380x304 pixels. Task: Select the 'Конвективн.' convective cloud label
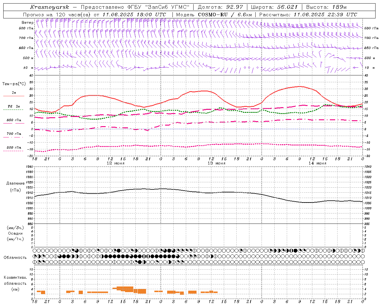coord(15,277)
